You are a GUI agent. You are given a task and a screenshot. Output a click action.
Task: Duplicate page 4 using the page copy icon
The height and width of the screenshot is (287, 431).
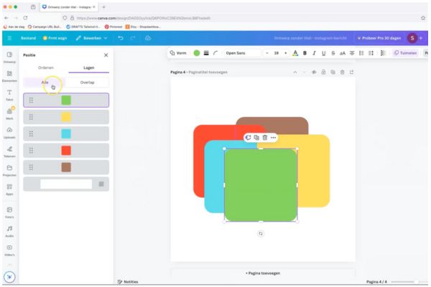333,72
